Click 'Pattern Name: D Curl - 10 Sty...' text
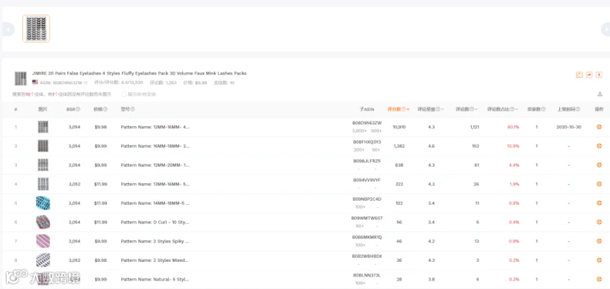The height and width of the screenshot is (289, 610). 155,222
